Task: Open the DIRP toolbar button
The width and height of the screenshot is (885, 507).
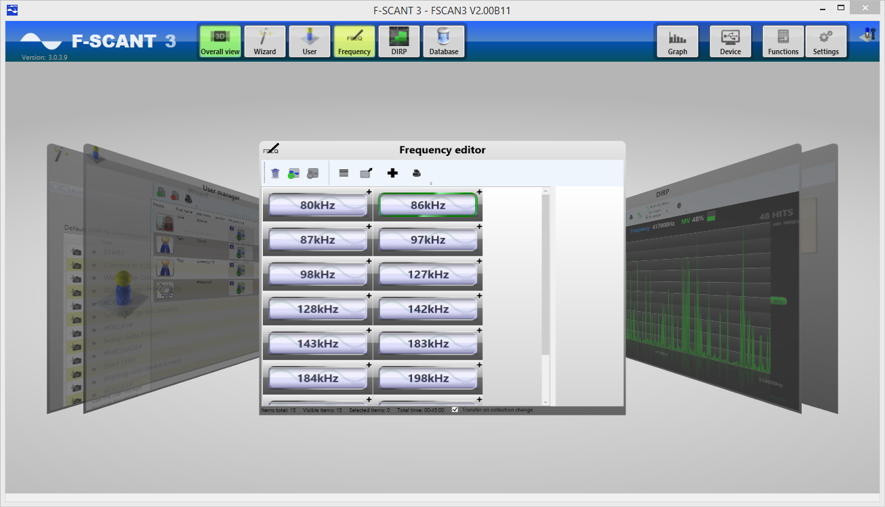Action: [399, 41]
